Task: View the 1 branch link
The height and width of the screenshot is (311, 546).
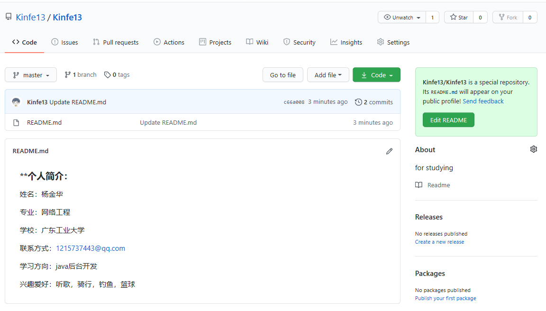Action: [81, 74]
